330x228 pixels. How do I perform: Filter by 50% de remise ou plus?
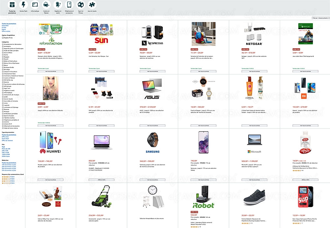pos(9,170)
